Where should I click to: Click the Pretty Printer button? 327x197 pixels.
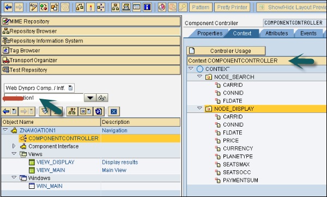coord(232,7)
